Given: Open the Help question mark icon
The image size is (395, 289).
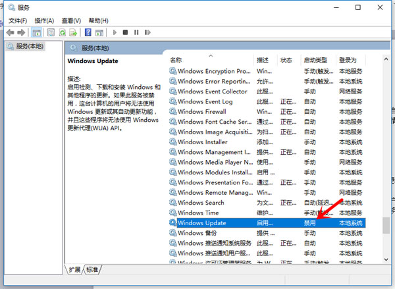Looking at the screenshot, I should pyautogui.click(x=88, y=32).
